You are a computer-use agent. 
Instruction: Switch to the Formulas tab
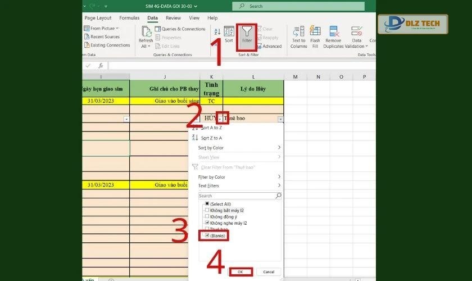(x=129, y=18)
